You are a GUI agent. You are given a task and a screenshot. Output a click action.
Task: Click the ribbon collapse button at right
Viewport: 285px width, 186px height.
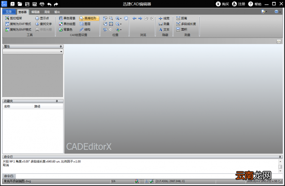279,41
